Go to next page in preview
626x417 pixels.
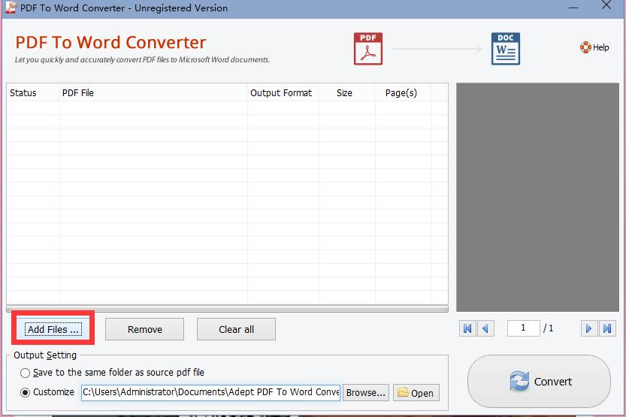pos(588,328)
